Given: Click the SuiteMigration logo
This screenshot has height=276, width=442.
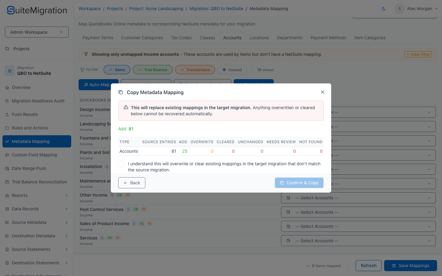Looking at the screenshot, I should pos(37,10).
